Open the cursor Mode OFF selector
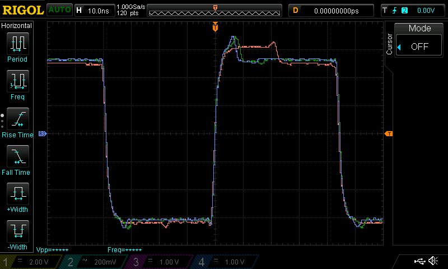Image resolution: width=448 pixels, height=269 pixels. point(419,47)
